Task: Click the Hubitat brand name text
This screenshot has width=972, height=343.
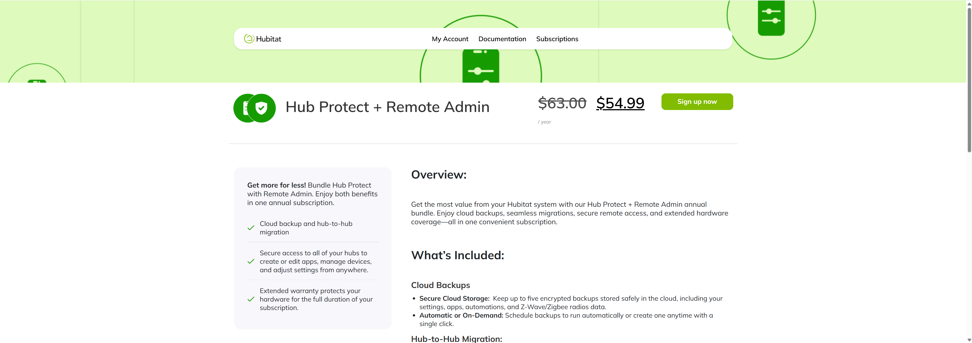Action: 268,39
